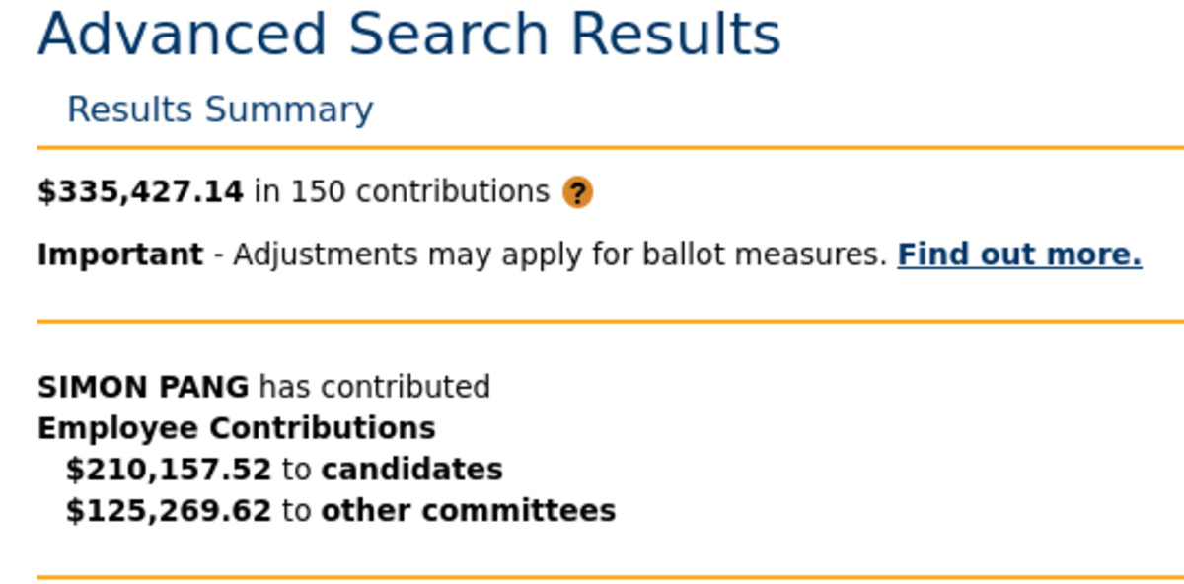Select the "Results Summary" subheading
1184x584 pixels.
220,109
